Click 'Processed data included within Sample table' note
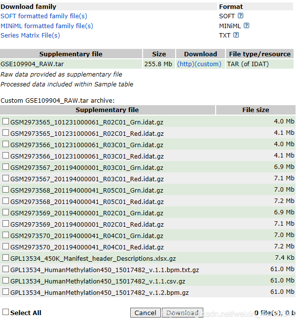Image resolution: width=300 pixels, height=323 pixels. pos(67,84)
